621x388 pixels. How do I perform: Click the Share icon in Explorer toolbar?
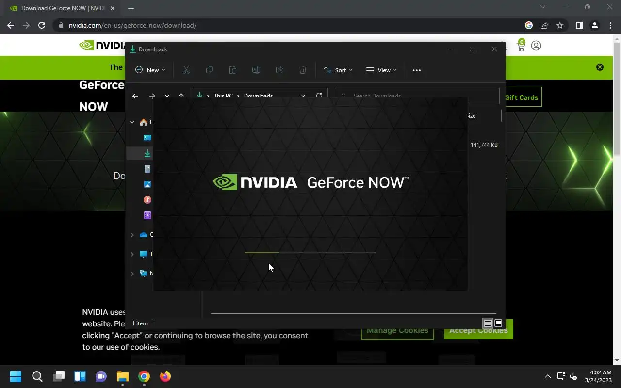[x=279, y=70]
